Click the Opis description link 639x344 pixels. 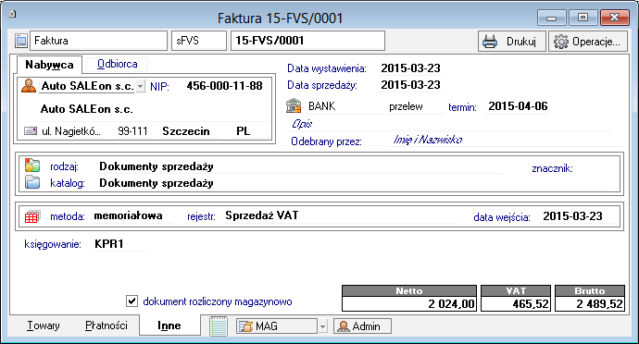point(302,124)
